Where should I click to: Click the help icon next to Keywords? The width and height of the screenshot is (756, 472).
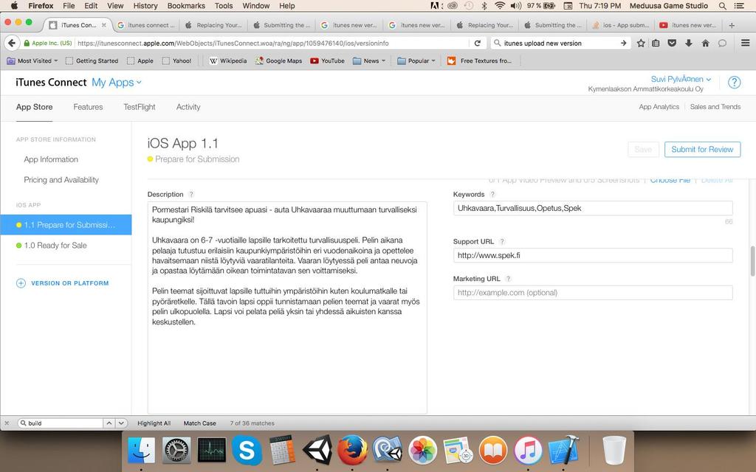492,195
